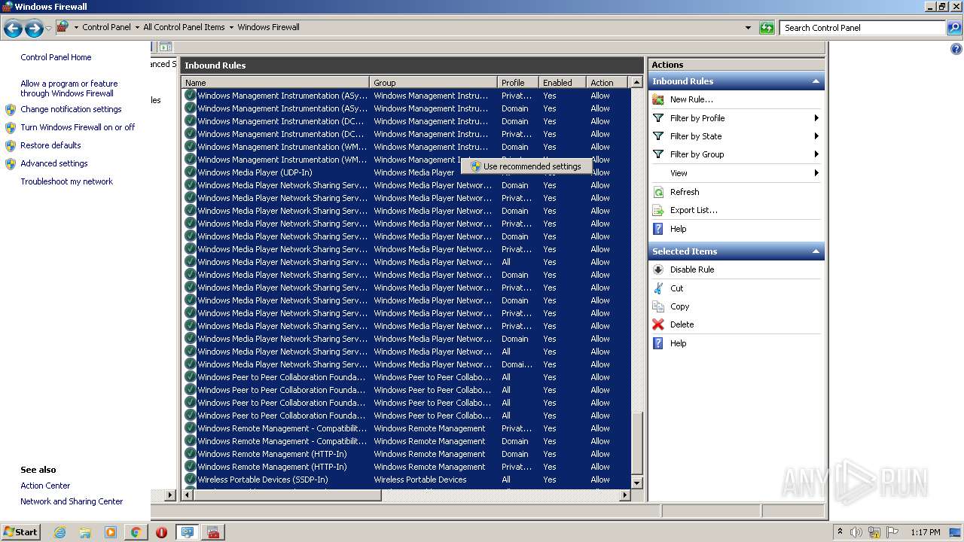
Task: Click the volume speaker tray icon
Action: point(856,532)
